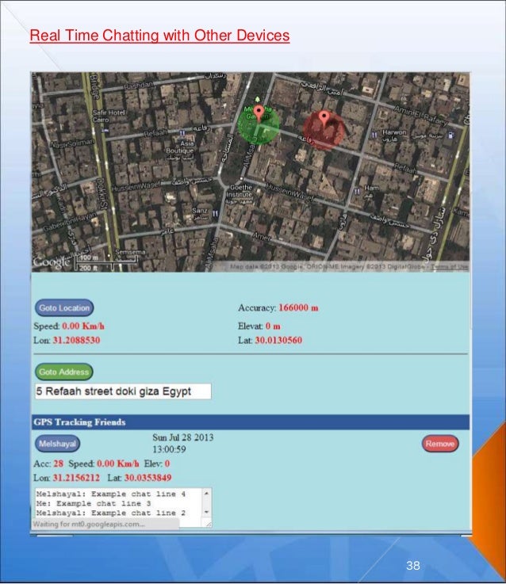Click the Lon value 31.2088530
This screenshot has height=584, width=506.
(76, 340)
